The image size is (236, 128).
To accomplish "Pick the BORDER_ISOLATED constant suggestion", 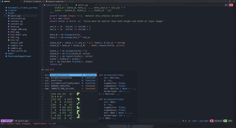I will [x=60, y=86].
